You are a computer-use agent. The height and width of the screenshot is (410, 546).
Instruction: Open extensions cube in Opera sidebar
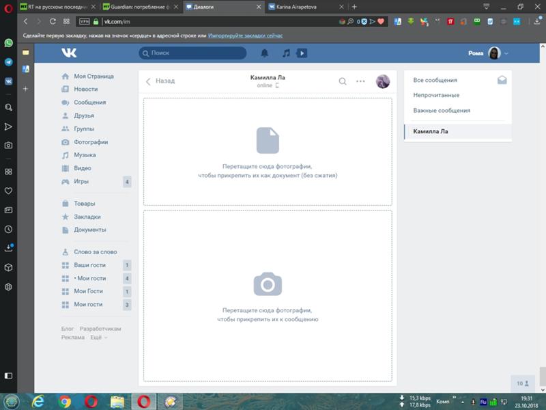point(8,267)
